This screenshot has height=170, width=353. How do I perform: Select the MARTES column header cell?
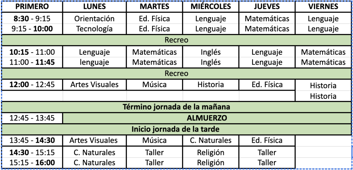point(154,6)
